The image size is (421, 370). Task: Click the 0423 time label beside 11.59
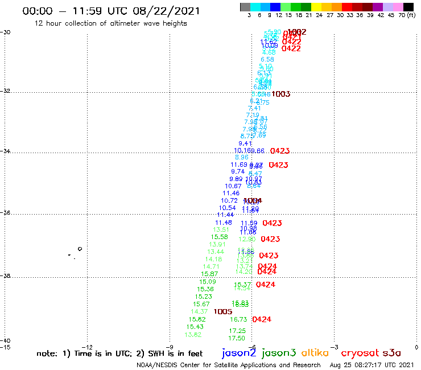click(x=273, y=223)
